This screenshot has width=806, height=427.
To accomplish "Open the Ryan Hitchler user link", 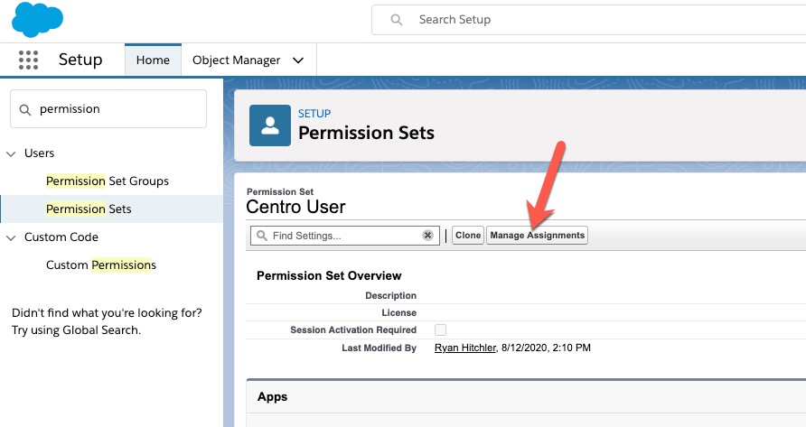I will click(x=465, y=348).
